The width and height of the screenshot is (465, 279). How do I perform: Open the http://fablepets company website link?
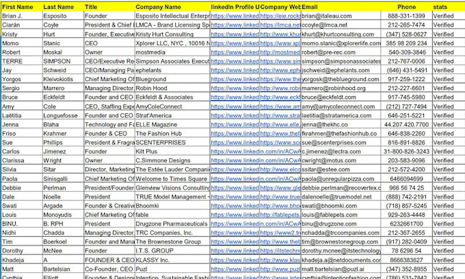pyautogui.click(x=280, y=215)
